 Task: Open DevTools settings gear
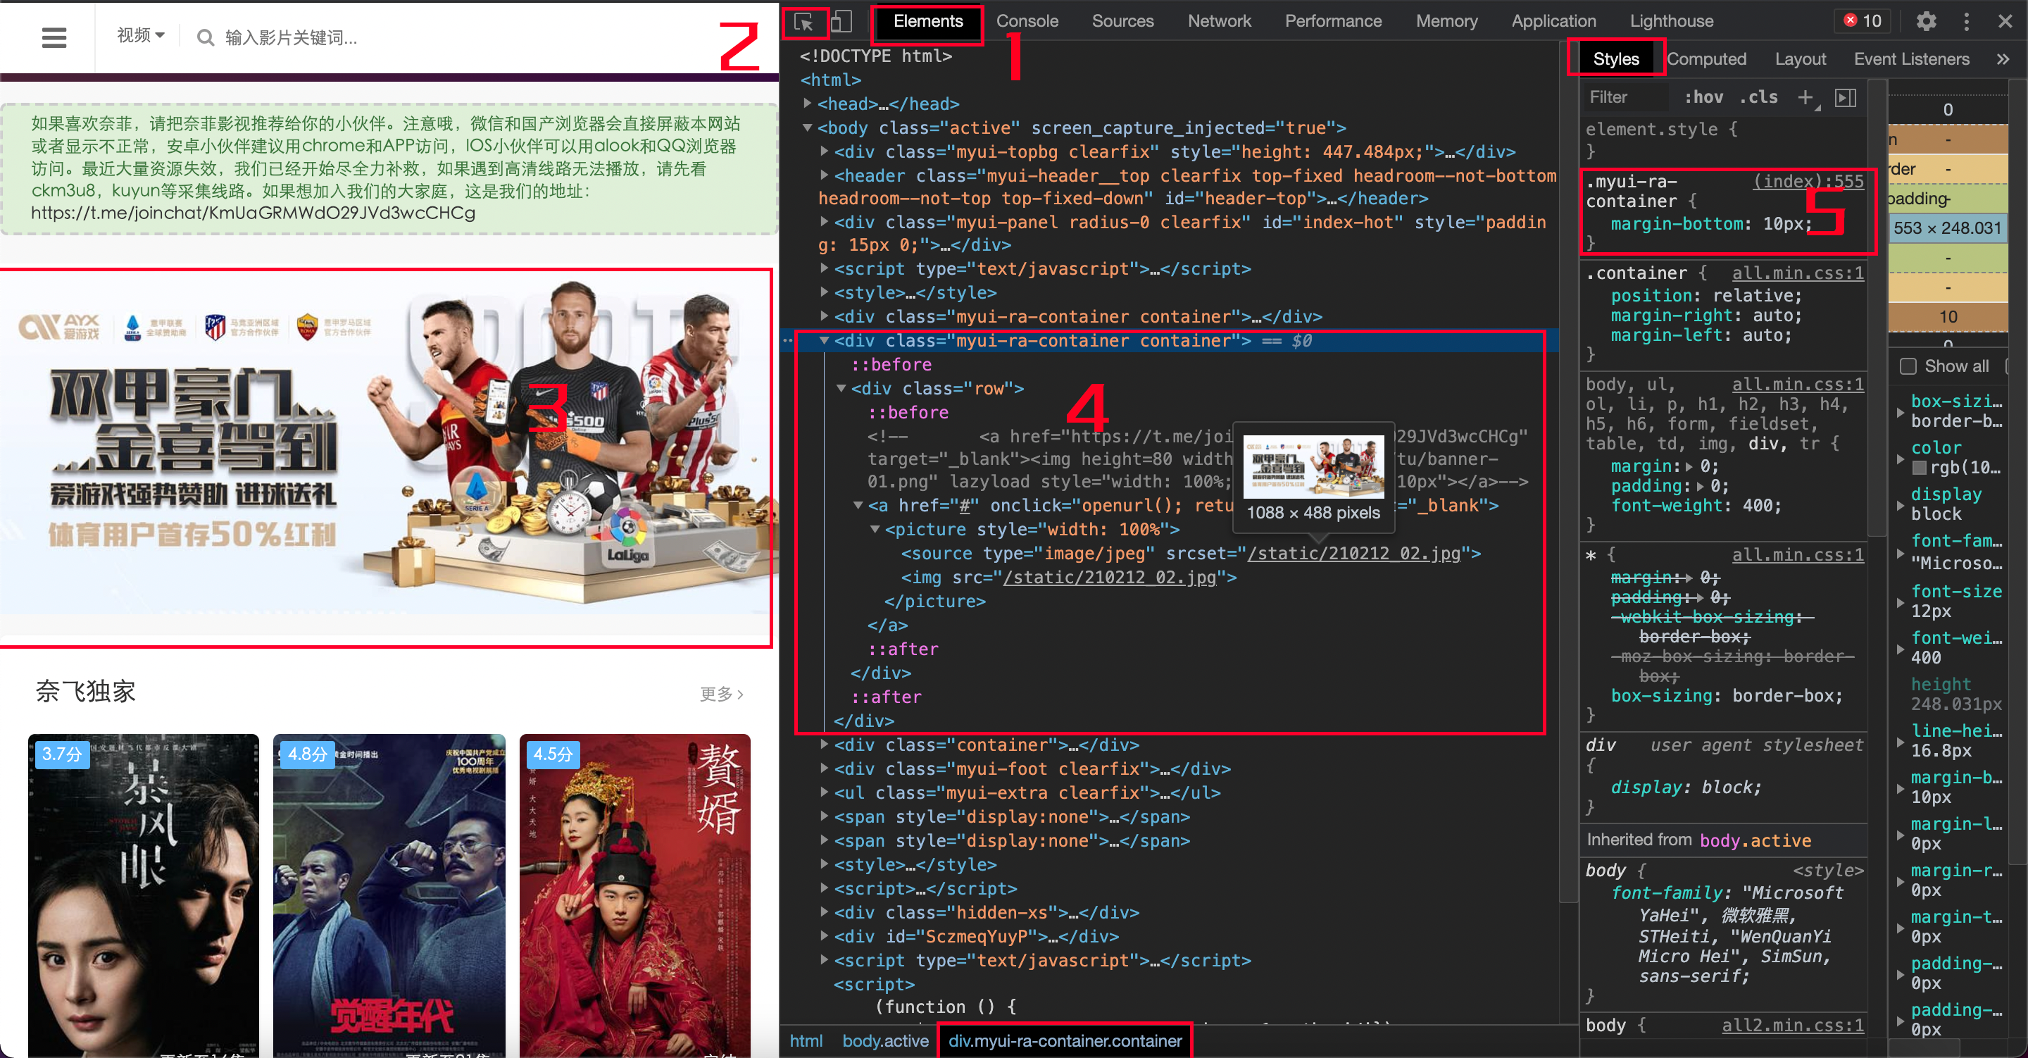[x=1926, y=21]
